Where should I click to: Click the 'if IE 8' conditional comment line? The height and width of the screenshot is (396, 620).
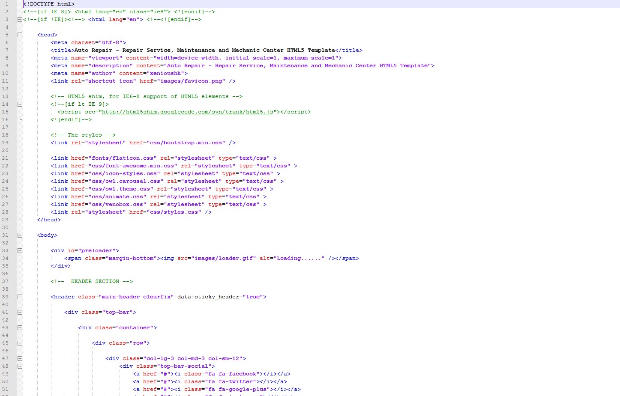[119, 12]
